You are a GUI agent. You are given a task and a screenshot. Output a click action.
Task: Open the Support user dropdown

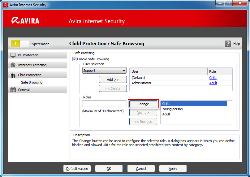tap(104, 71)
